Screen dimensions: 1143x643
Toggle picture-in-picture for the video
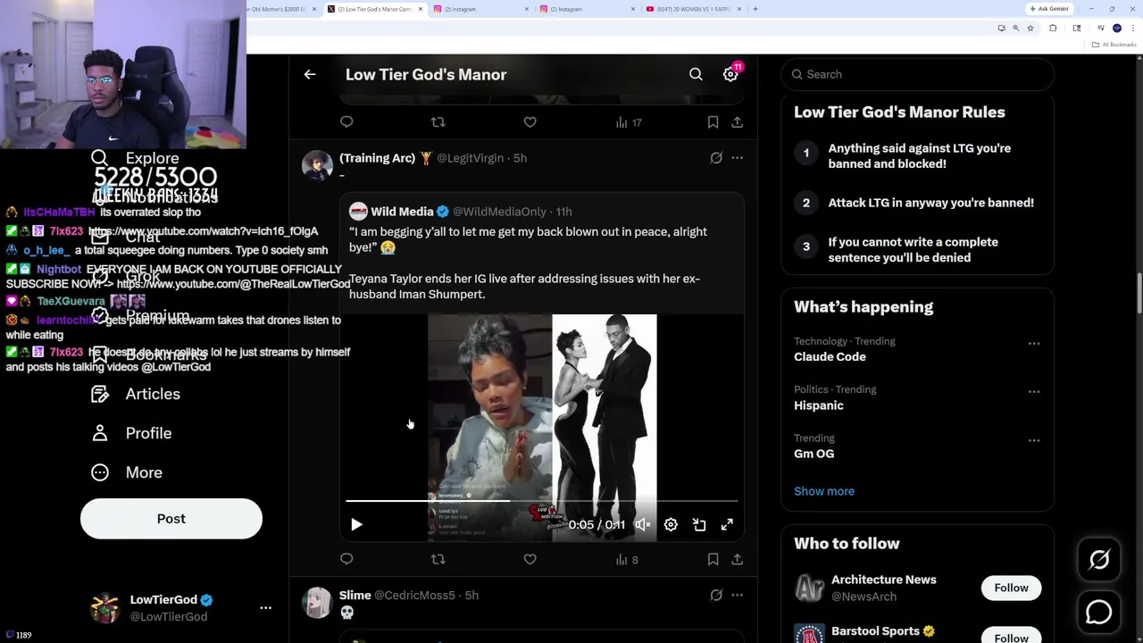point(699,525)
